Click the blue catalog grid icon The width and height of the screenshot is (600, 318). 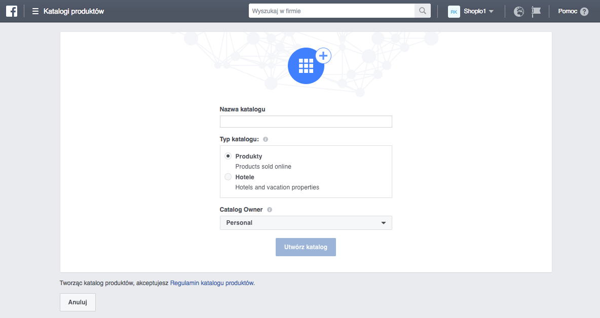coord(306,66)
